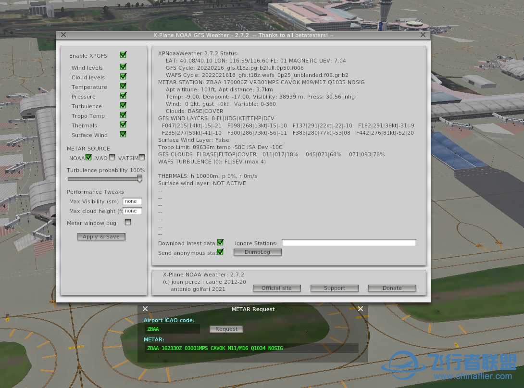
Task: Click the 'METAR SOURCE' heading
Action: [x=88, y=149]
